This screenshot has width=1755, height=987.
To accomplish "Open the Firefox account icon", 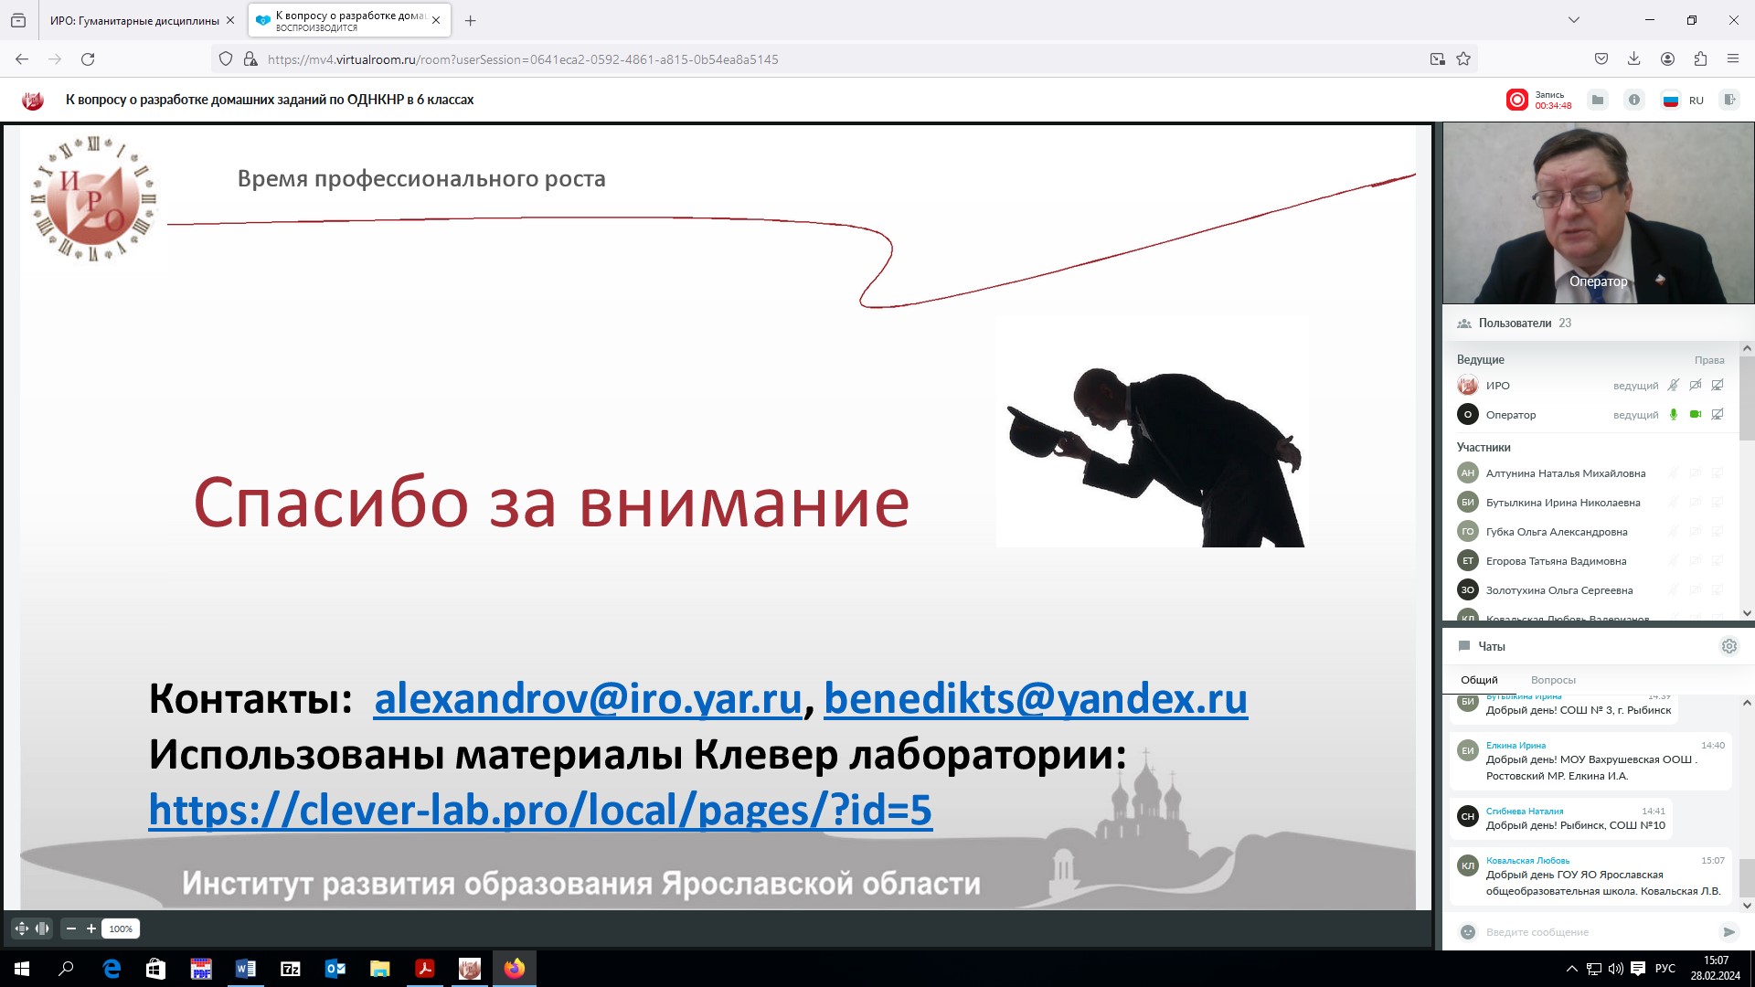I will coord(1667,59).
